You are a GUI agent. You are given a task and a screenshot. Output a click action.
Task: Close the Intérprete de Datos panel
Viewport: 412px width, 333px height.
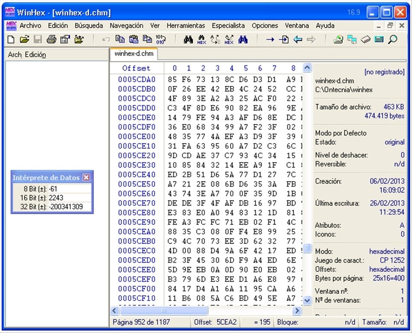86,177
